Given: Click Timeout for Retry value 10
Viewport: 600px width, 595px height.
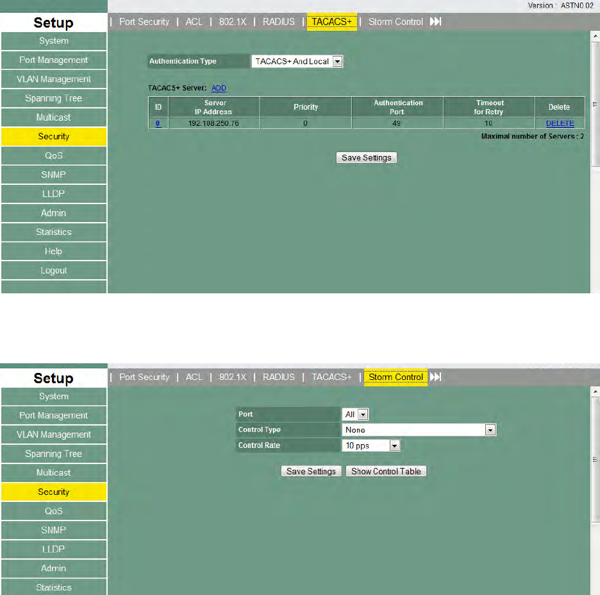Looking at the screenshot, I should [x=488, y=123].
